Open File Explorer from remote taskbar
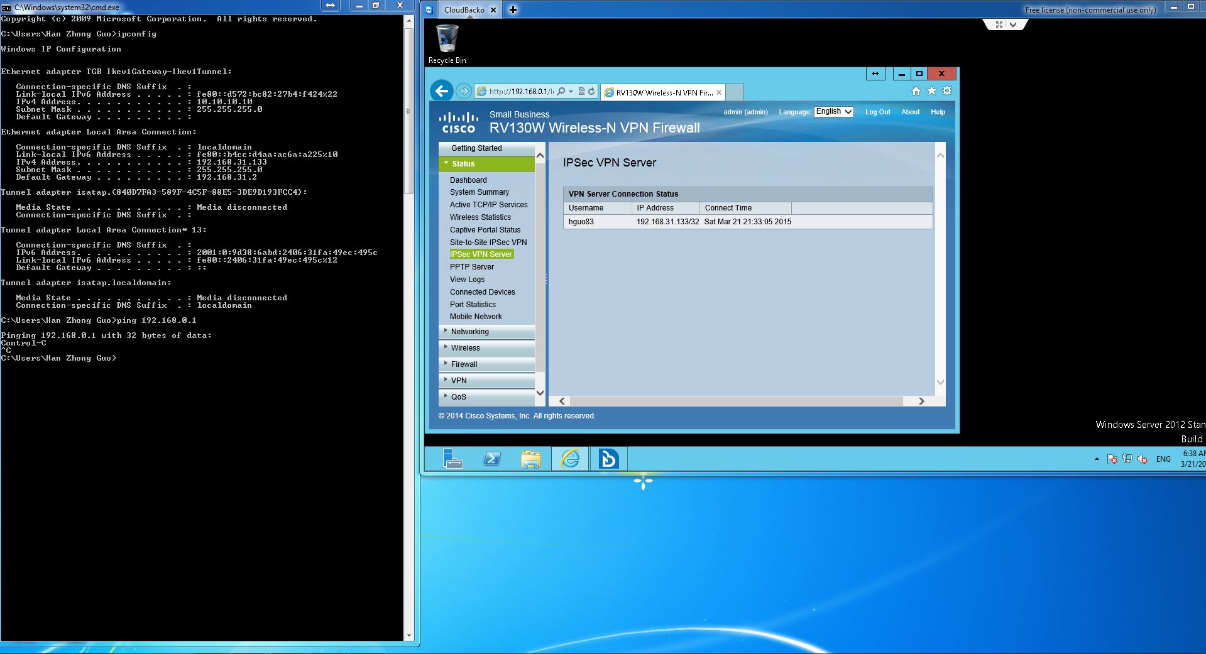 coord(531,459)
